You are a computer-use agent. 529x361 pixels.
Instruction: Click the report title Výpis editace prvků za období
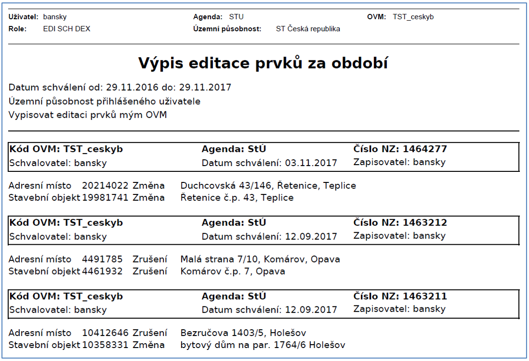(x=264, y=63)
